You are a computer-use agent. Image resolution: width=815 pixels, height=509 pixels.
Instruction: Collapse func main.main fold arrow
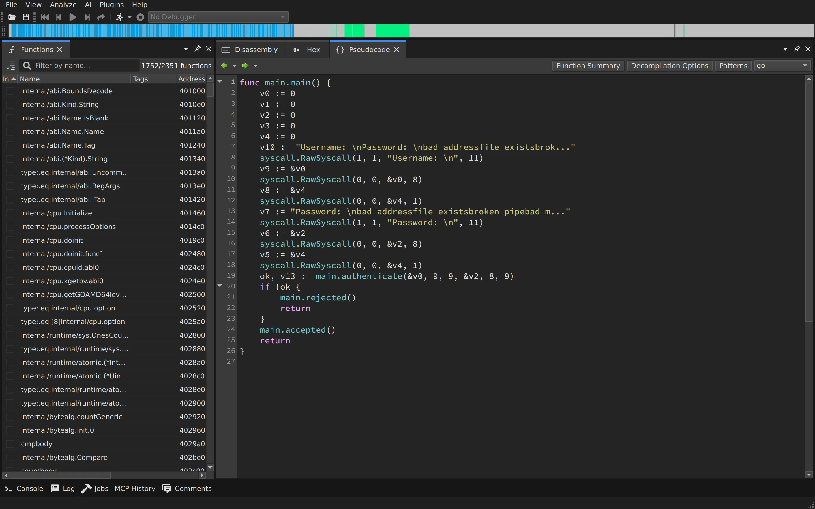click(220, 81)
